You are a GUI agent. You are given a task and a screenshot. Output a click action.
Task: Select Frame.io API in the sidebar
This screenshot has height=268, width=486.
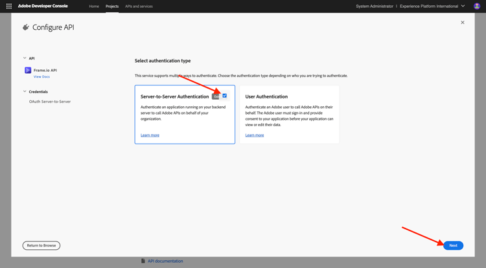45,71
